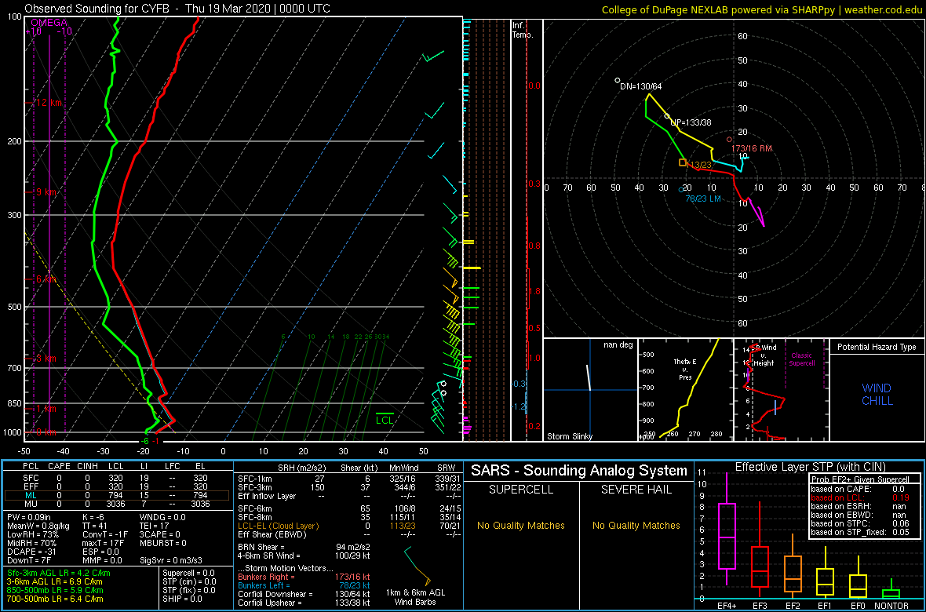Click the magenta EF4+ box plot
Image resolution: width=926 pixels, height=612 pixels.
pyautogui.click(x=726, y=529)
